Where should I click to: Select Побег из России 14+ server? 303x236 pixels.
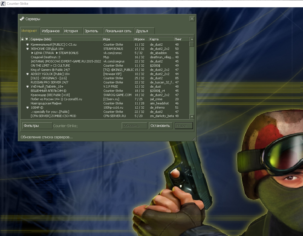[x=105, y=99]
